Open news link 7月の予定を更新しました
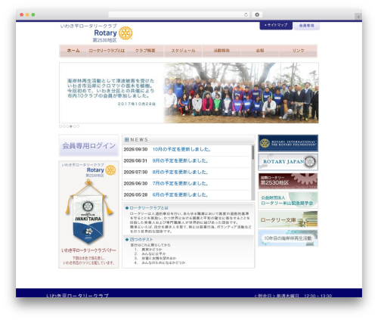This screenshot has width=378, height=320. [180, 183]
